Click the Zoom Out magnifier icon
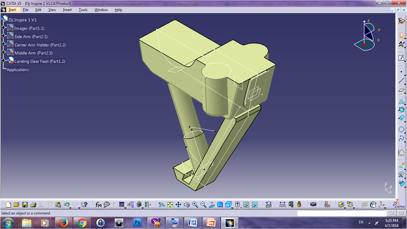Screen dimensions: 407x229 (x=203, y=205)
